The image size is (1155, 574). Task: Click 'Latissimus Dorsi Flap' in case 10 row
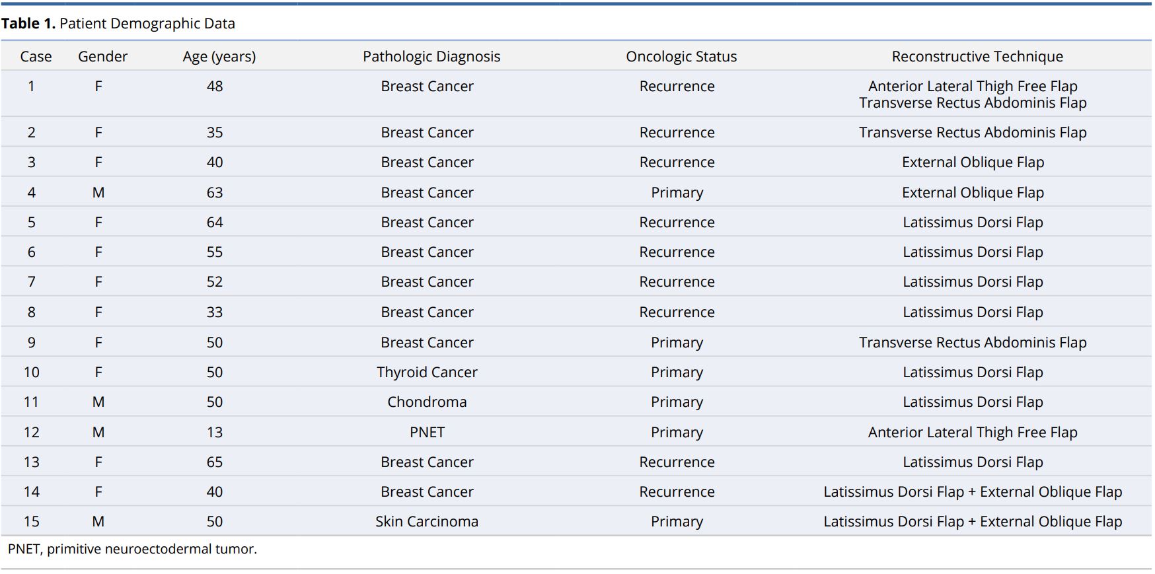[x=973, y=373]
